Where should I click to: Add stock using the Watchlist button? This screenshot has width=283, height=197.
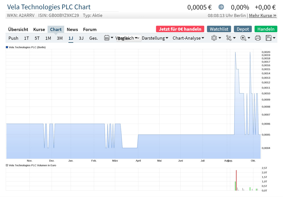pos(219,29)
